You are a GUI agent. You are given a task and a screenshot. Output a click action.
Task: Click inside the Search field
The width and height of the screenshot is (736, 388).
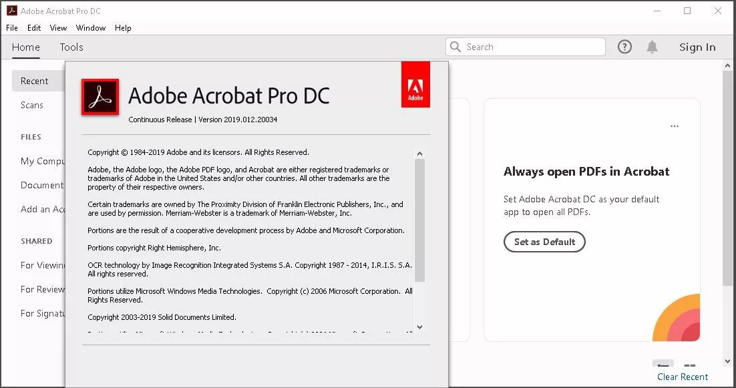pyautogui.click(x=525, y=47)
